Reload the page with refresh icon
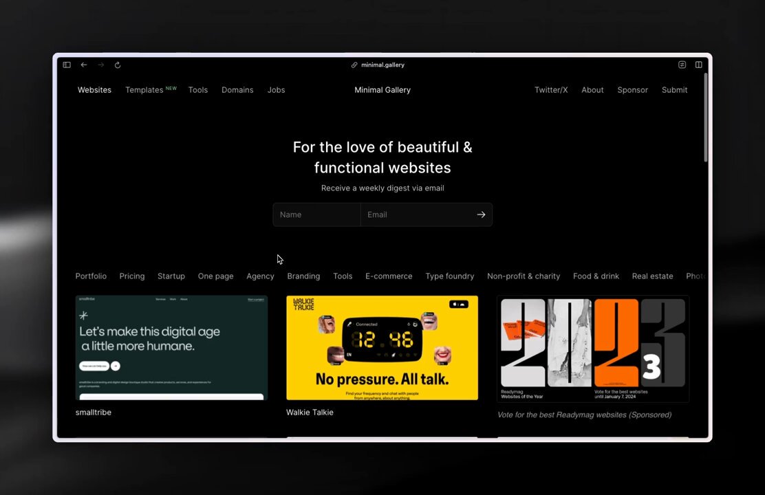This screenshot has height=495, width=765. (118, 65)
